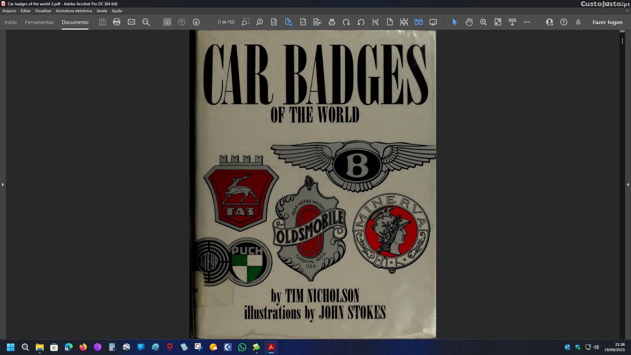Select the hand pan tool
Viewport: 631px width, 355px height.
pos(469,22)
